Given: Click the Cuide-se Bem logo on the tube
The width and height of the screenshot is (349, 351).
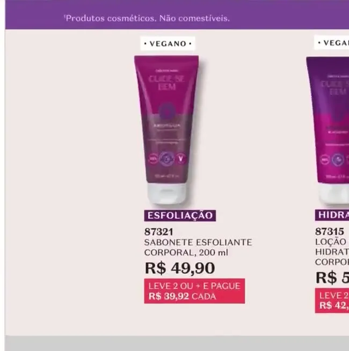Looking at the screenshot, I should (166, 83).
